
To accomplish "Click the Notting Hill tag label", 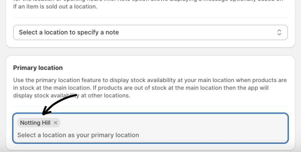I will (35, 123).
